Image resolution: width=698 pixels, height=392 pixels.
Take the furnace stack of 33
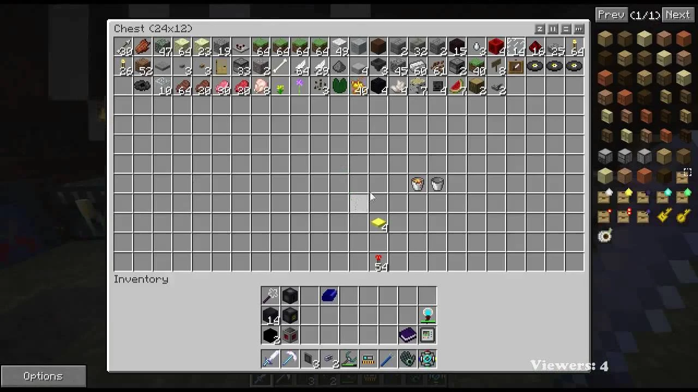[x=241, y=67]
